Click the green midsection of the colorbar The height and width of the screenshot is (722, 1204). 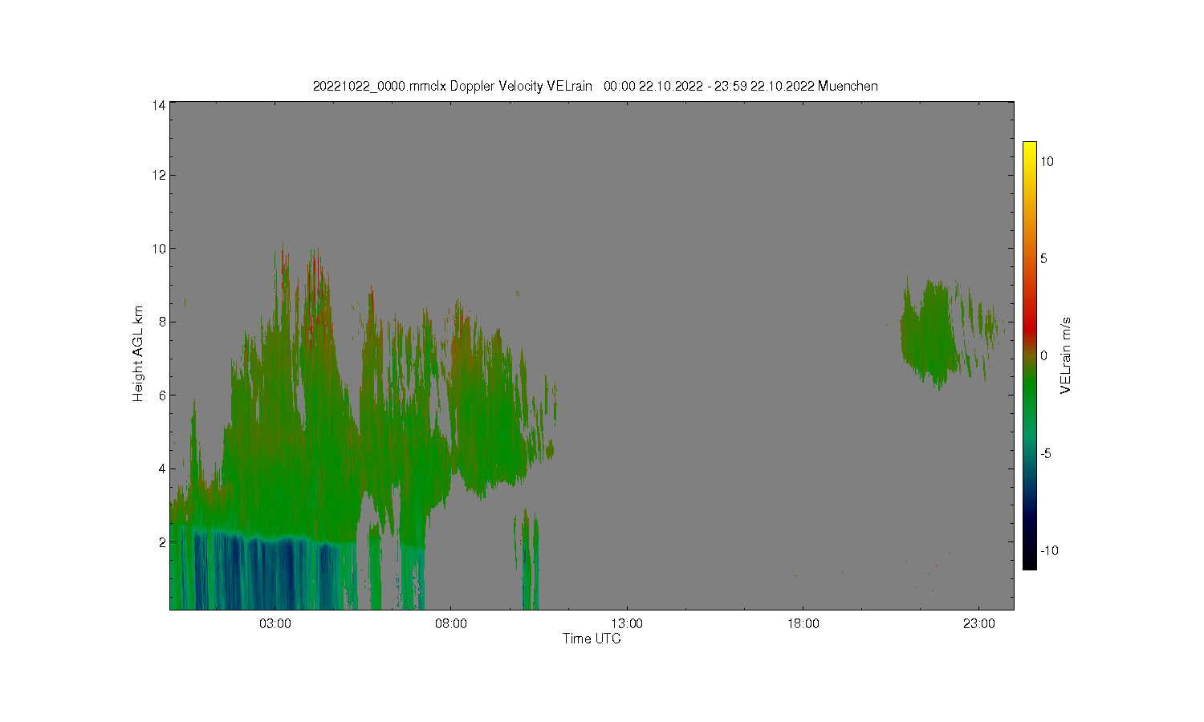[1029, 385]
